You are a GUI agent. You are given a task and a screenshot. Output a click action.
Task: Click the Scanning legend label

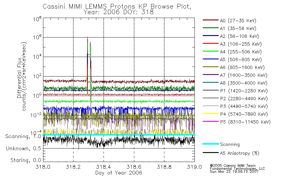point(230,145)
